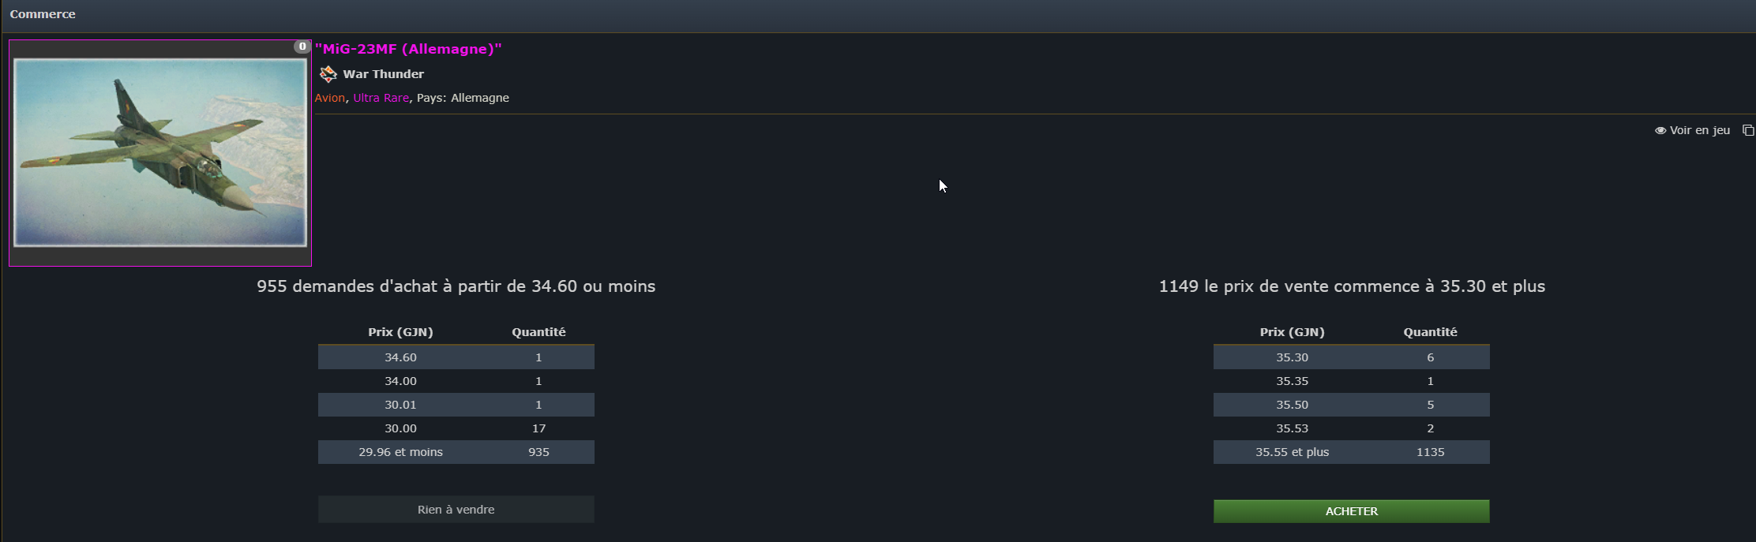Screen dimensions: 1756x542
Task: Expand the 29.96 et moins buy orders row
Action: [x=456, y=451]
